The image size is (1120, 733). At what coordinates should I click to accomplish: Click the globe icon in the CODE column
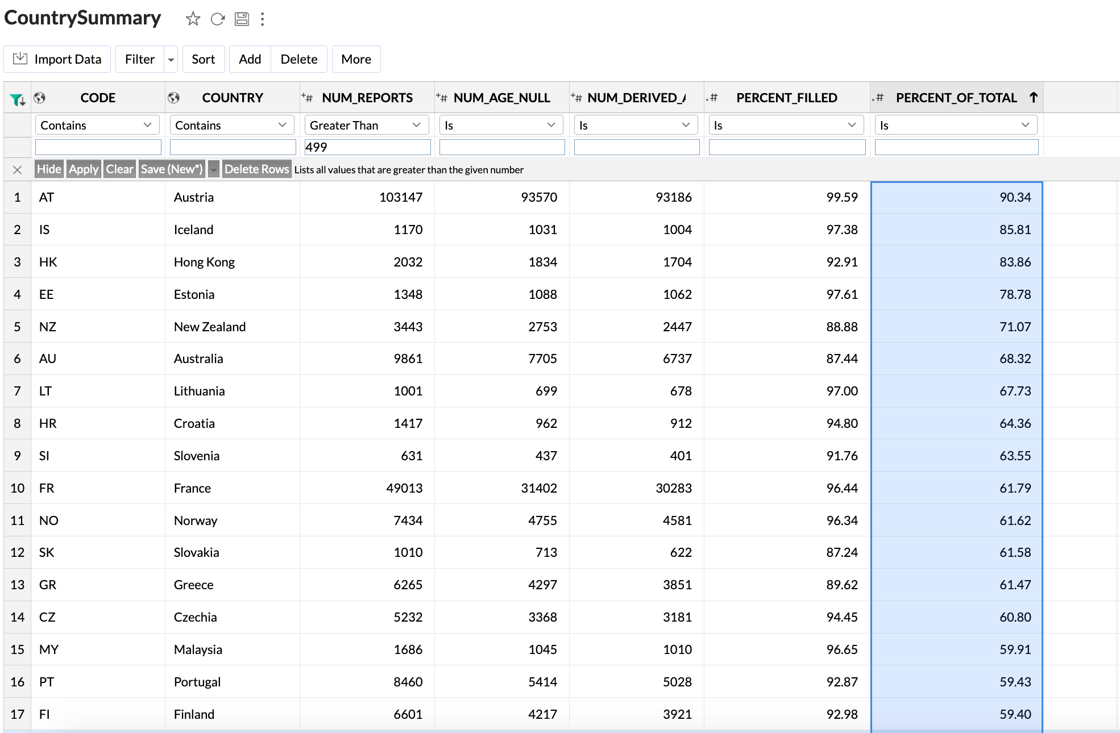coord(40,98)
